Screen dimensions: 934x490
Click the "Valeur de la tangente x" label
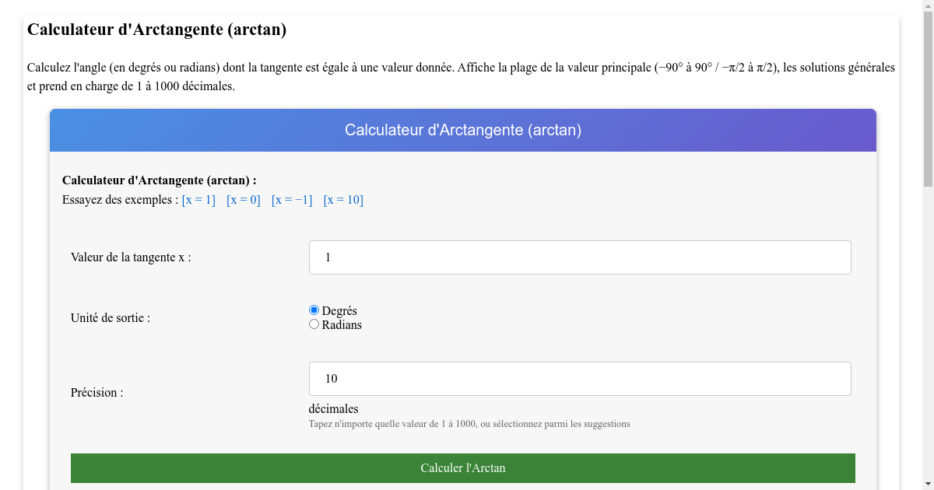point(131,257)
